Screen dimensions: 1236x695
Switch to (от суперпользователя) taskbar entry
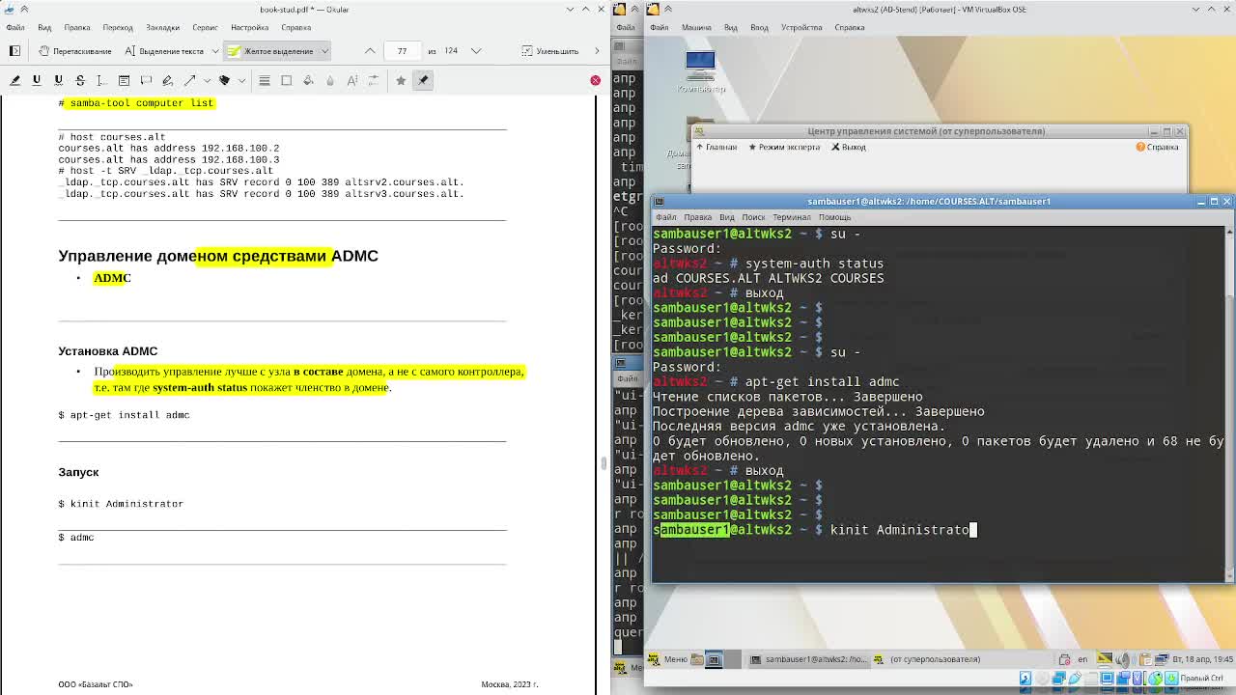point(928,659)
